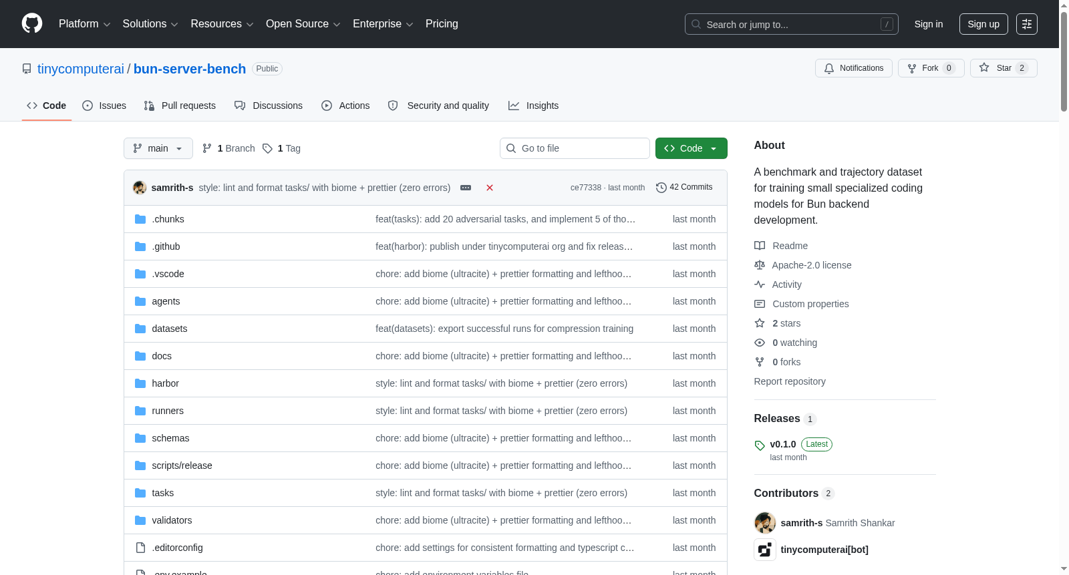Switch to the Pull requests tab
This screenshot has width=1069, height=575.
pos(180,106)
